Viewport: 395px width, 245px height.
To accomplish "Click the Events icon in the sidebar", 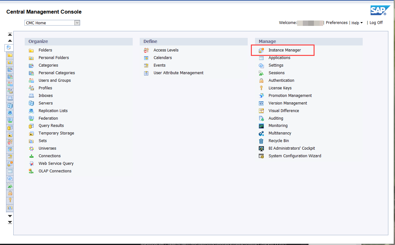I will [10, 157].
